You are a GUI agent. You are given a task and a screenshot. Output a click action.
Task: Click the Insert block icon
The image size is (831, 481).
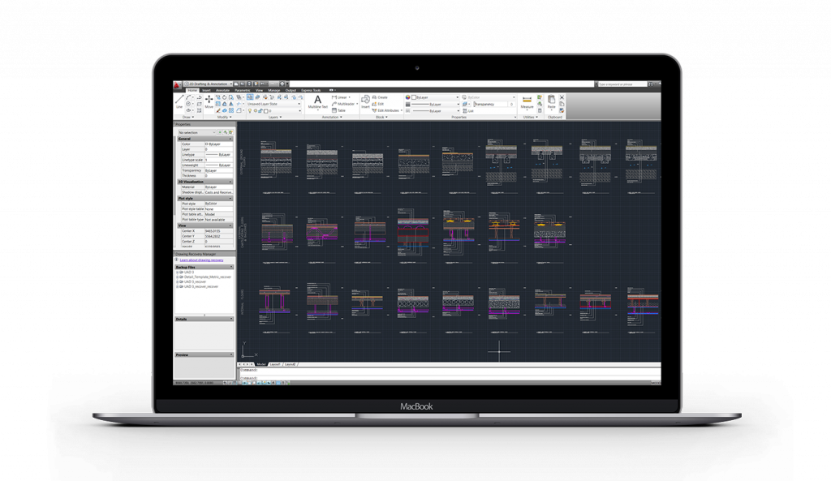(366, 101)
